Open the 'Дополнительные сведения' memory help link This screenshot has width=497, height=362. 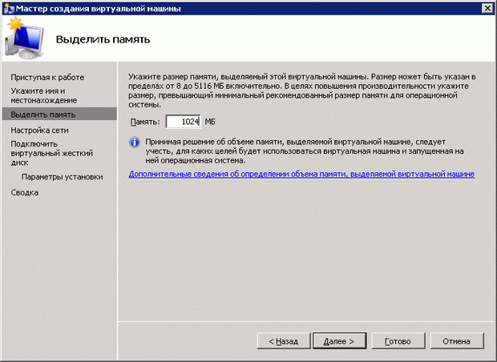tap(301, 174)
